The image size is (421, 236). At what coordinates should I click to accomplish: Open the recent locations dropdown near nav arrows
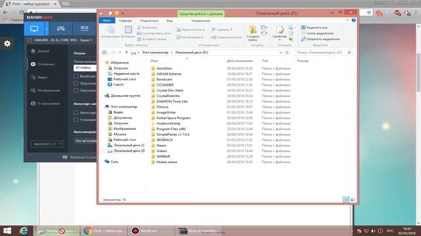pyautogui.click(x=120, y=52)
